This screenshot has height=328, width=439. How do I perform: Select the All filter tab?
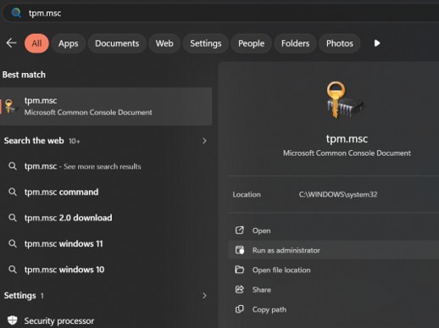pos(36,43)
